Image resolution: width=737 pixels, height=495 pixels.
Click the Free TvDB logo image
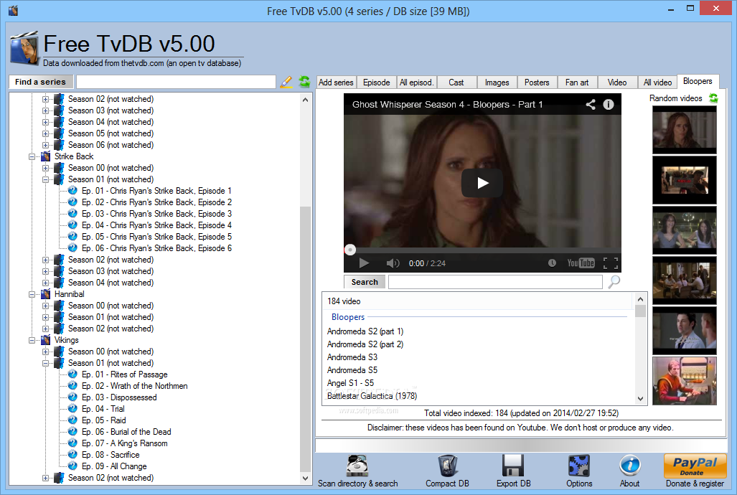pos(24,48)
